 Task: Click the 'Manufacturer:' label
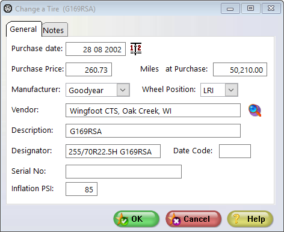tap(36, 90)
